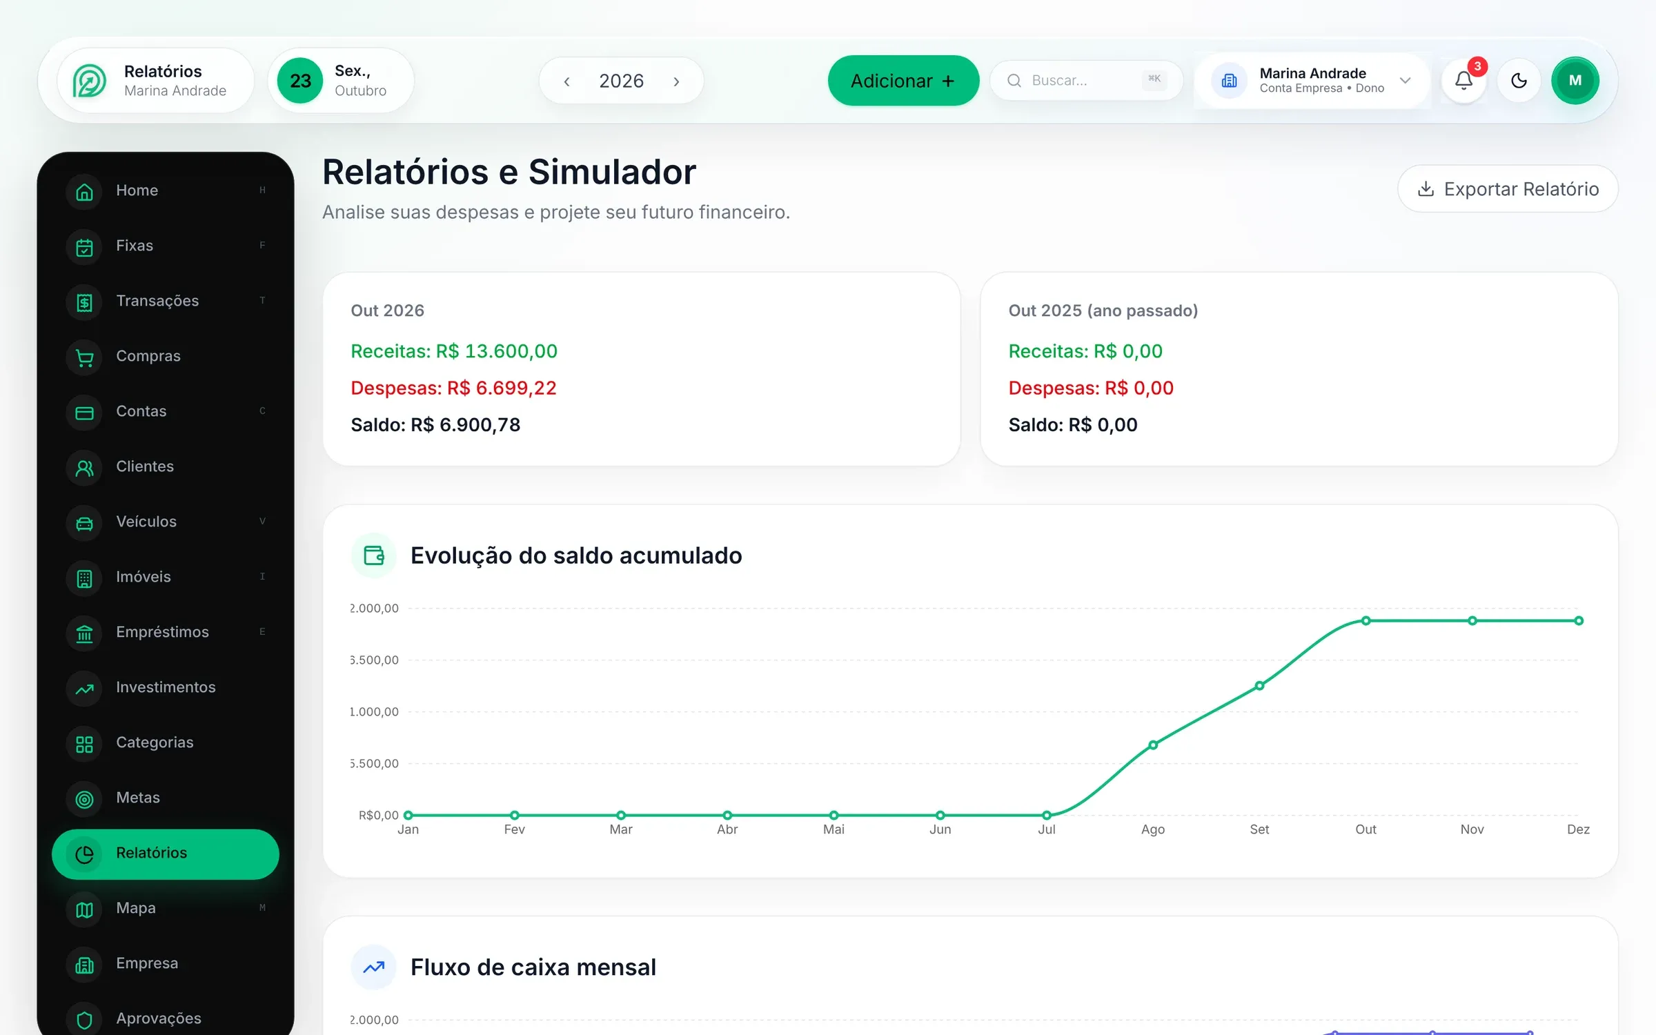
Task: Open the M user avatar menu
Action: 1575,81
